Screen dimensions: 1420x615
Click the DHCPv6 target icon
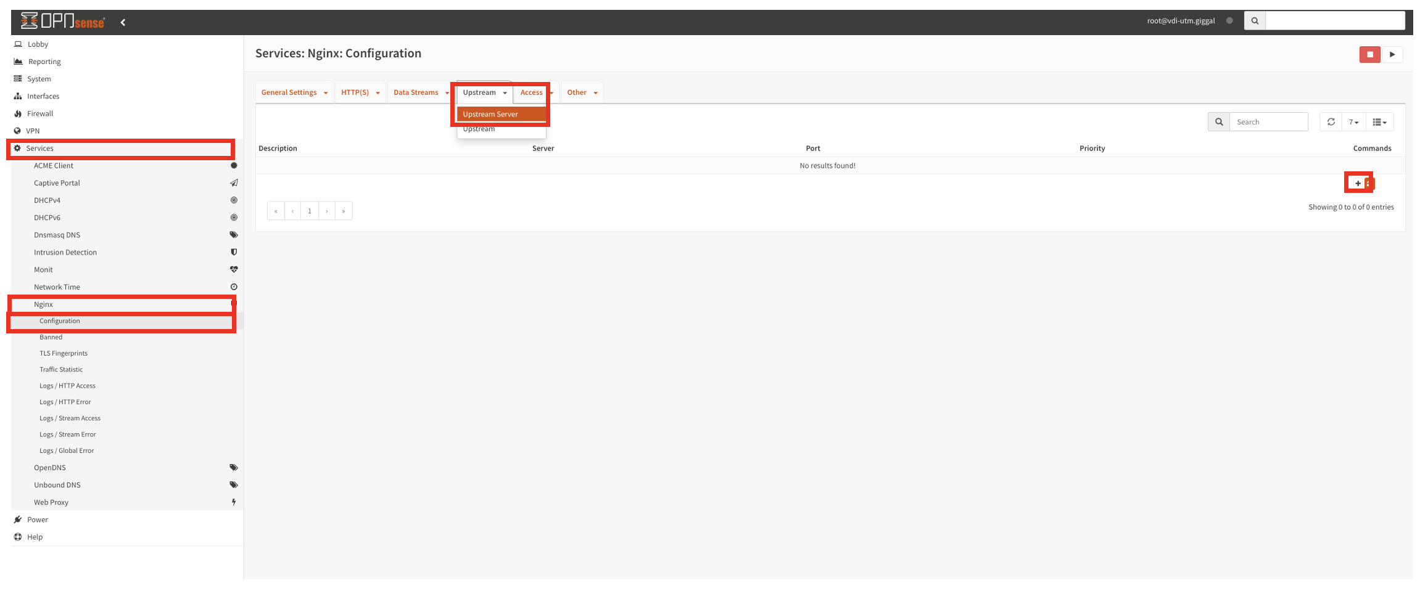coord(234,218)
